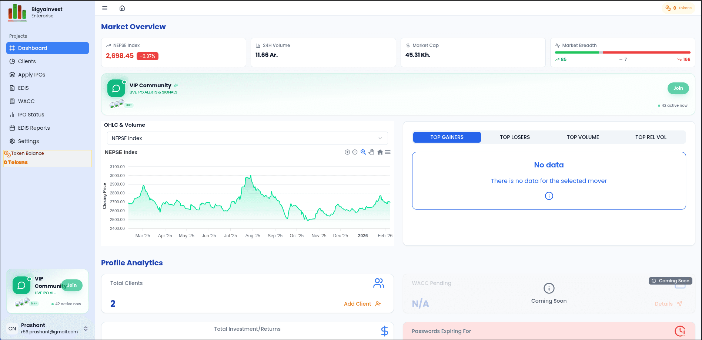Select the TOP VOLUME tab
Viewport: 702px width, 340px height.
pyautogui.click(x=583, y=137)
